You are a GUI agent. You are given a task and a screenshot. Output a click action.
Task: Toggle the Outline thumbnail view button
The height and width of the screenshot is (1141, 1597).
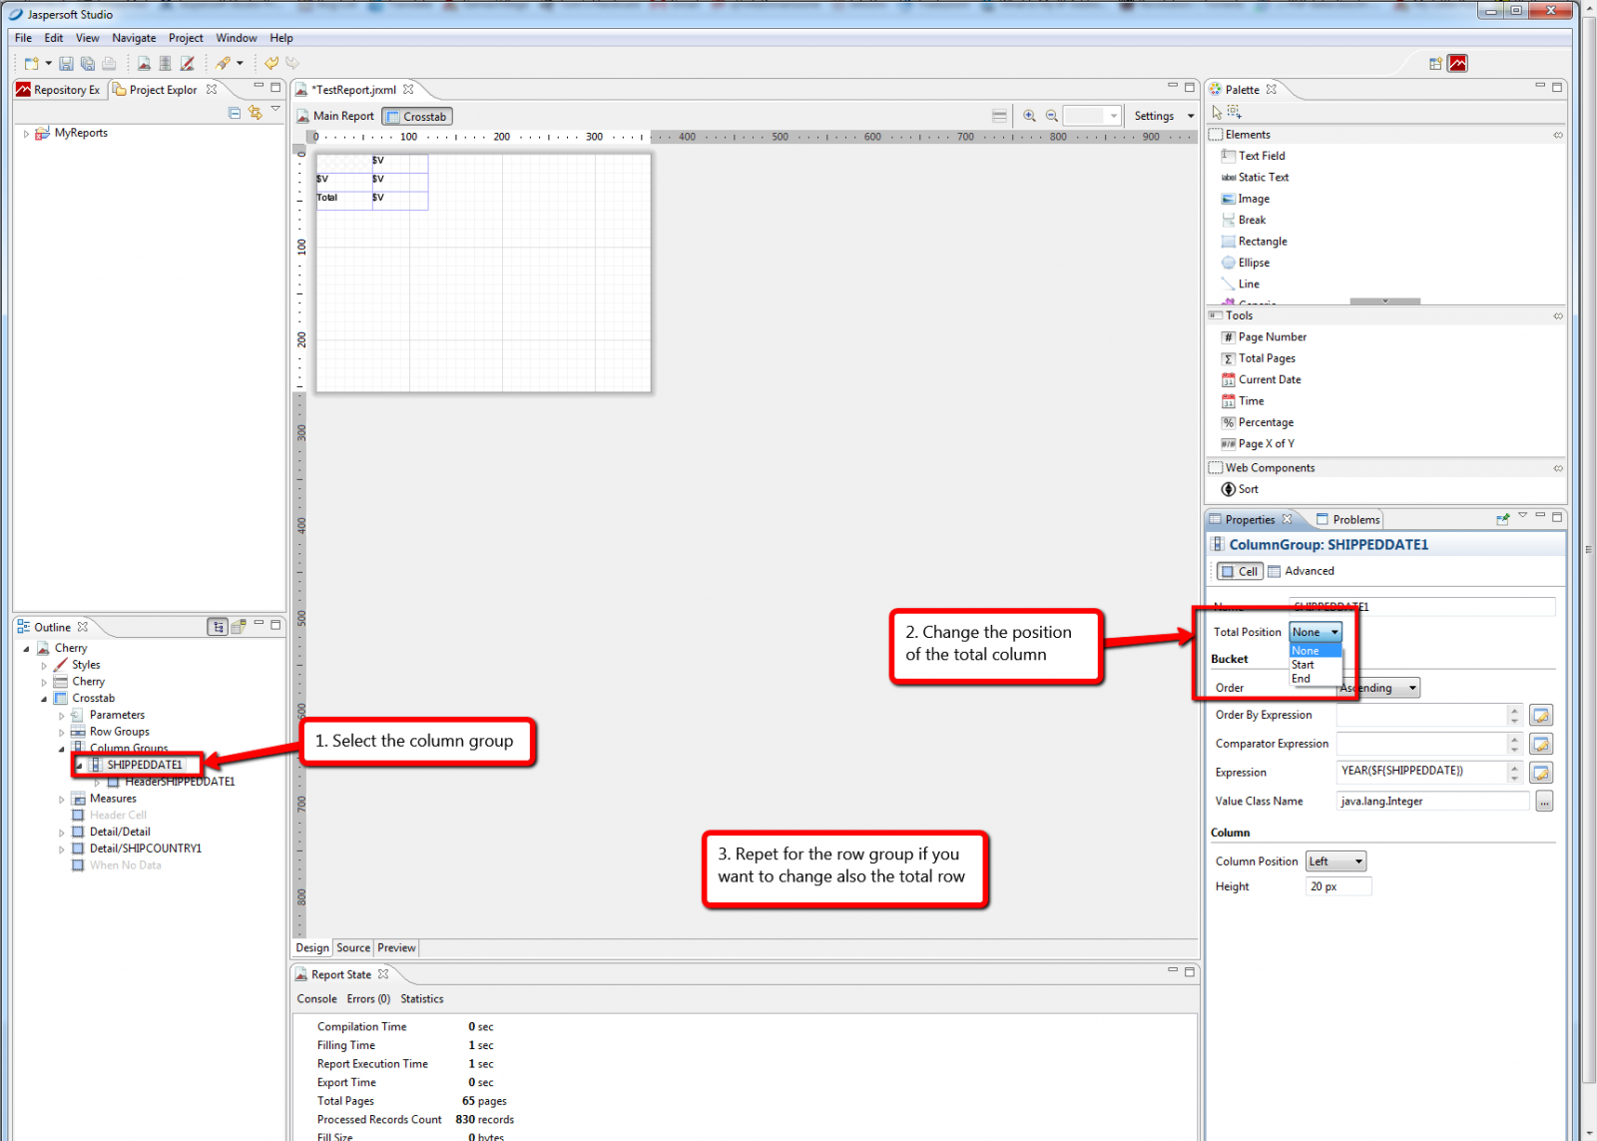[239, 627]
